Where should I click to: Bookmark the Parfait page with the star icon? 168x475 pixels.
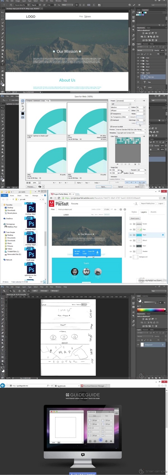(x=160, y=198)
